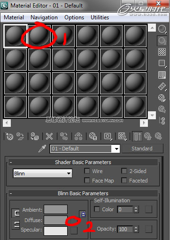Enable the 2-Sided checkbox
This screenshot has height=240, width=170.
[124, 171]
